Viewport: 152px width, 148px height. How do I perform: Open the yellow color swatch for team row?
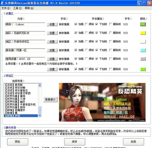coord(143,33)
